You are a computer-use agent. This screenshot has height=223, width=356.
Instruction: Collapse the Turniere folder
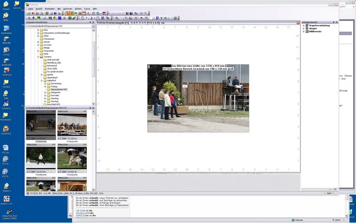point(38,57)
